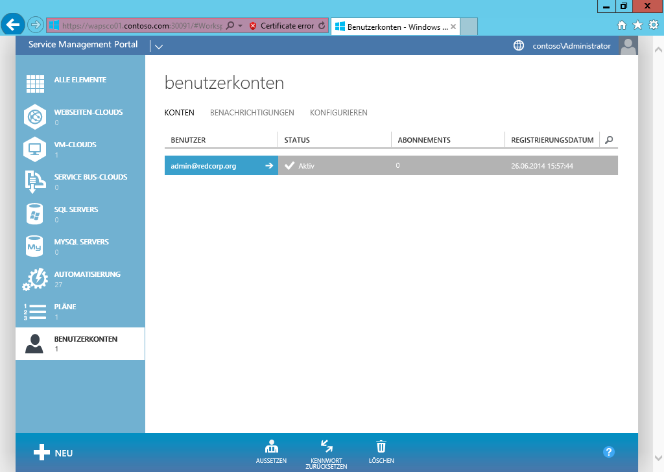Expand the Service Management Portal dropdown chevron
The image size is (664, 472).
[159, 47]
